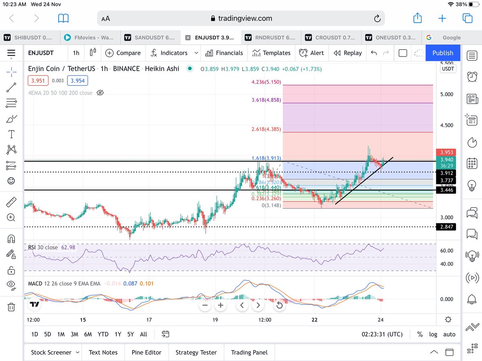Screen dimensions: 482x361
Task: Open the notifications bell panel
Action: tap(472, 299)
